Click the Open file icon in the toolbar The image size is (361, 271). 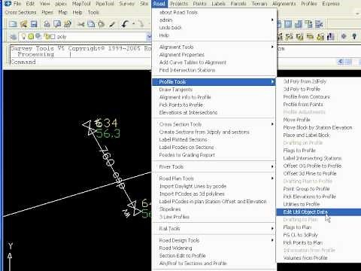pos(23,24)
